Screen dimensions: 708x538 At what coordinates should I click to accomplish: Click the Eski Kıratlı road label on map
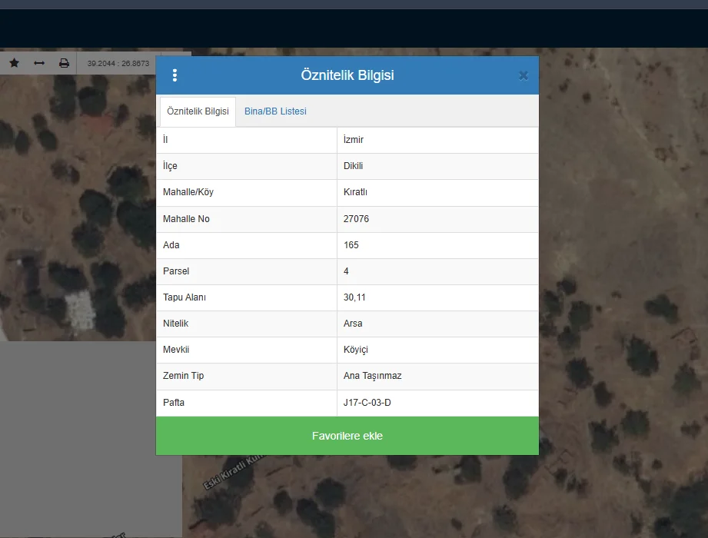pyautogui.click(x=232, y=472)
